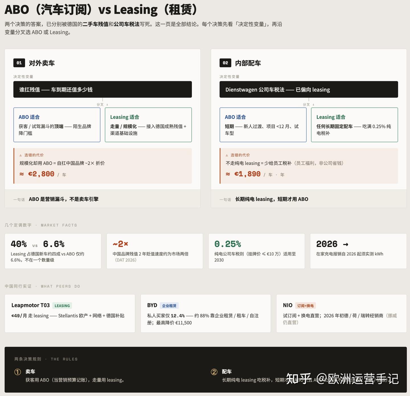Click the circled 2 icon next to 配车
410x396 pixels.
(214, 372)
